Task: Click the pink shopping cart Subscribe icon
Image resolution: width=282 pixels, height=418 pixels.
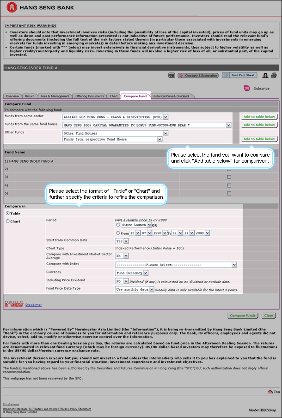Action: click(x=247, y=88)
